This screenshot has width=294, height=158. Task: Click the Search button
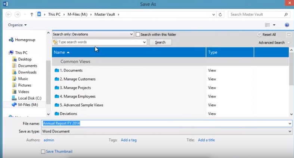click(160, 42)
